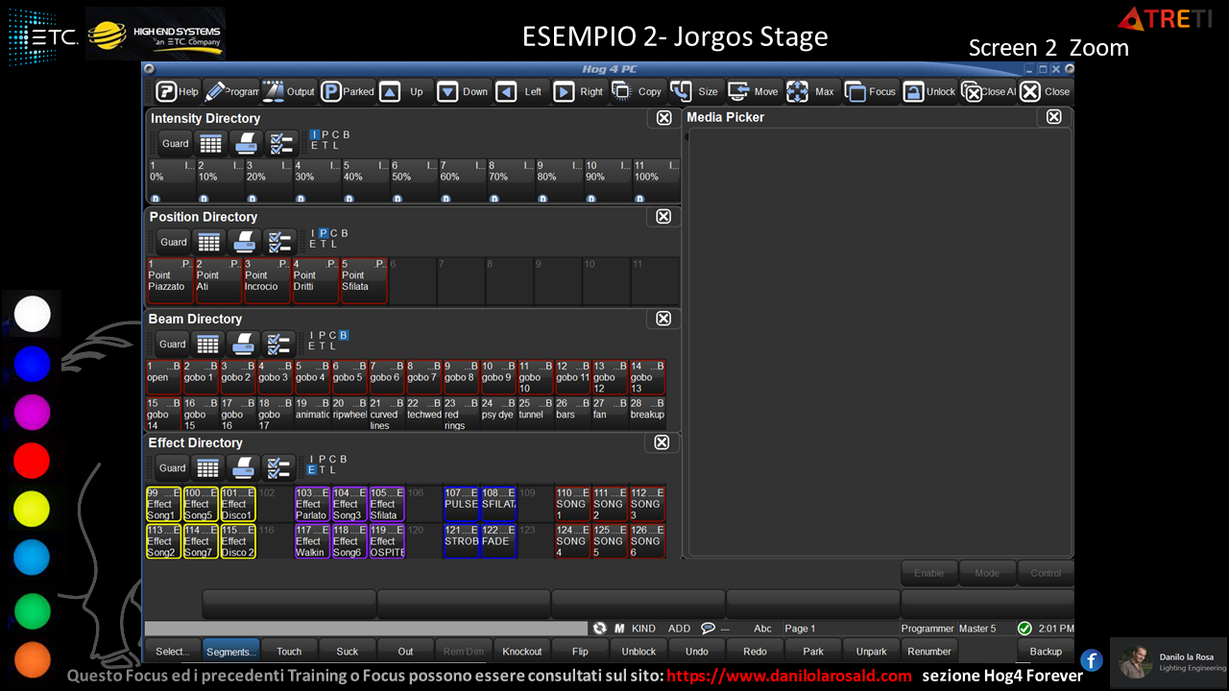Viewport: 1229px width, 691px height.
Task: Click the KIND label in status bar
Action: (x=643, y=629)
